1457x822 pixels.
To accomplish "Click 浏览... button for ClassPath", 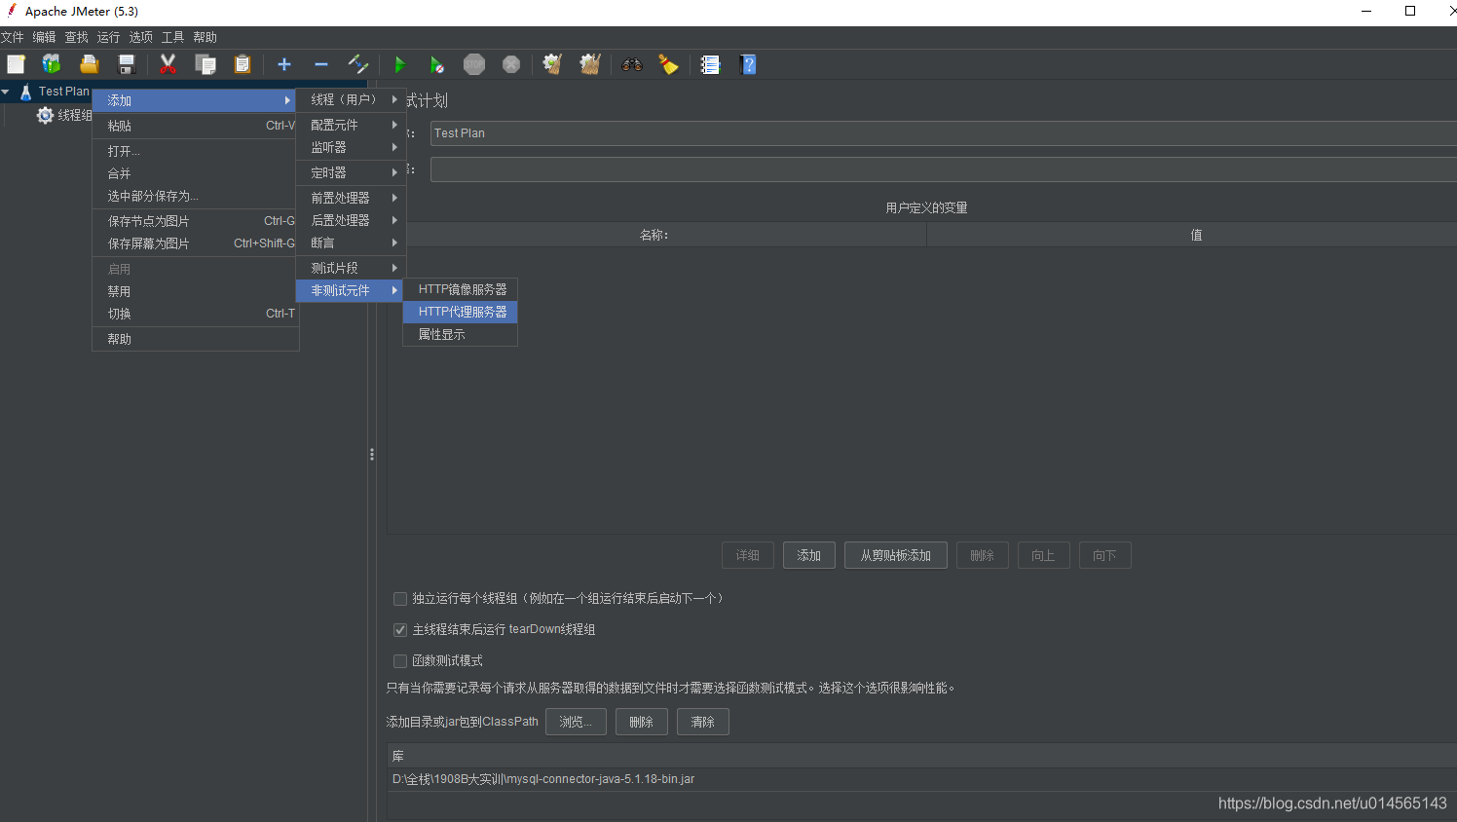I will [x=576, y=722].
